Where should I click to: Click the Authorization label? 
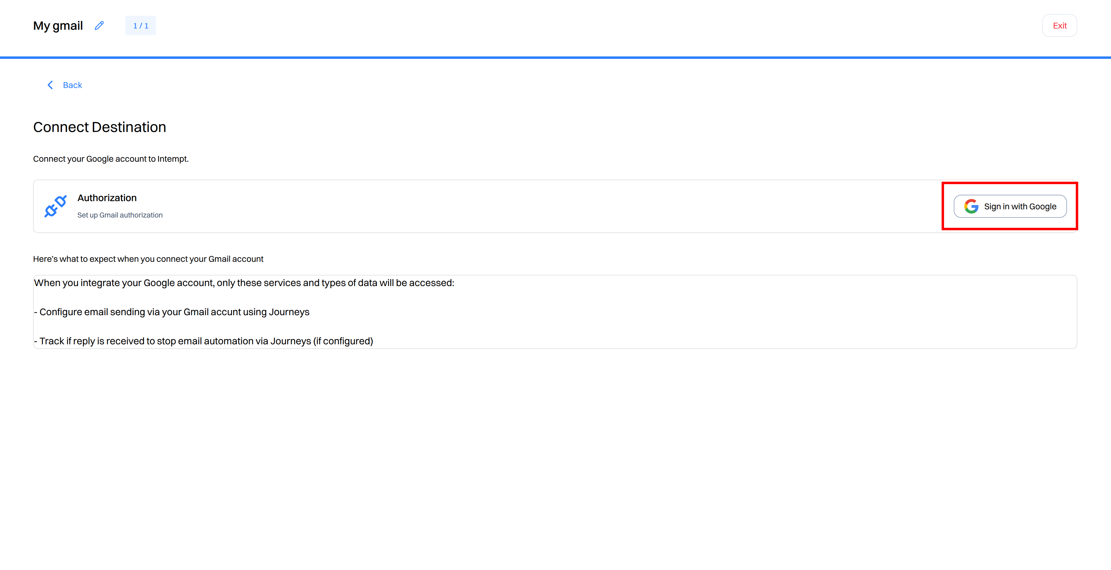point(107,198)
